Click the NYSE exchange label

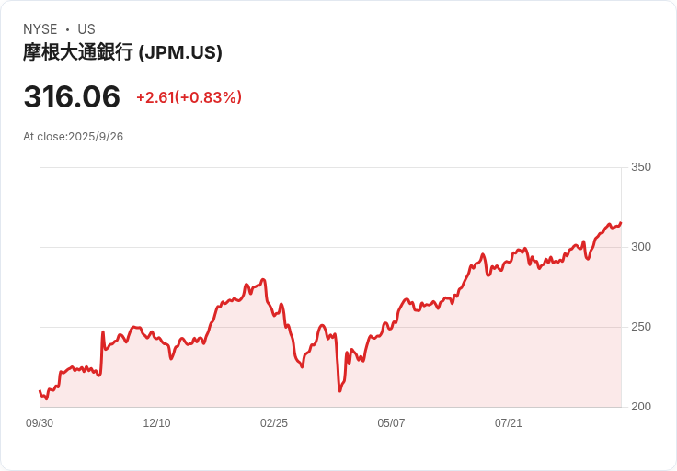pos(40,29)
